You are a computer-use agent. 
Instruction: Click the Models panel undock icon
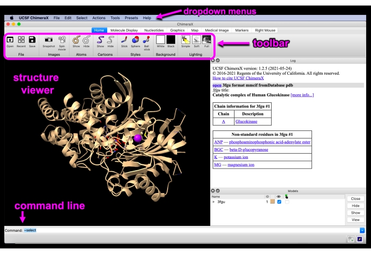click(218, 190)
